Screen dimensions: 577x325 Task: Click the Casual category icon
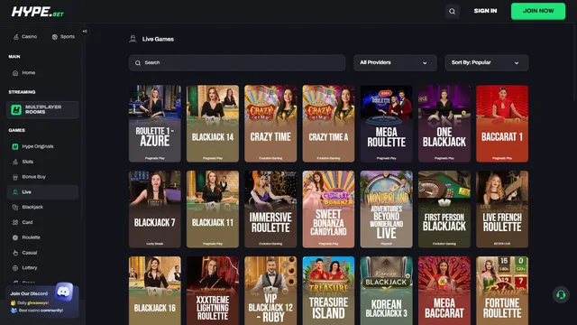(x=15, y=253)
